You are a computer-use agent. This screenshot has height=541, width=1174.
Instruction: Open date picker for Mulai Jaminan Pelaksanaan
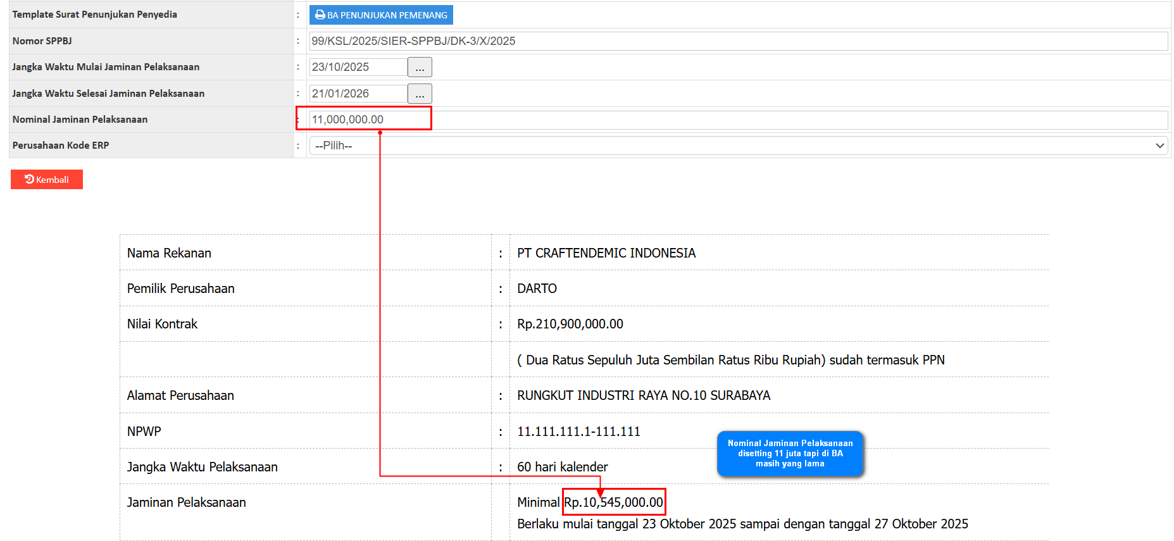(x=420, y=67)
